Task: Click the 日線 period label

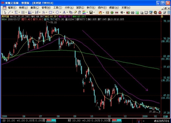Action: pos(165,117)
